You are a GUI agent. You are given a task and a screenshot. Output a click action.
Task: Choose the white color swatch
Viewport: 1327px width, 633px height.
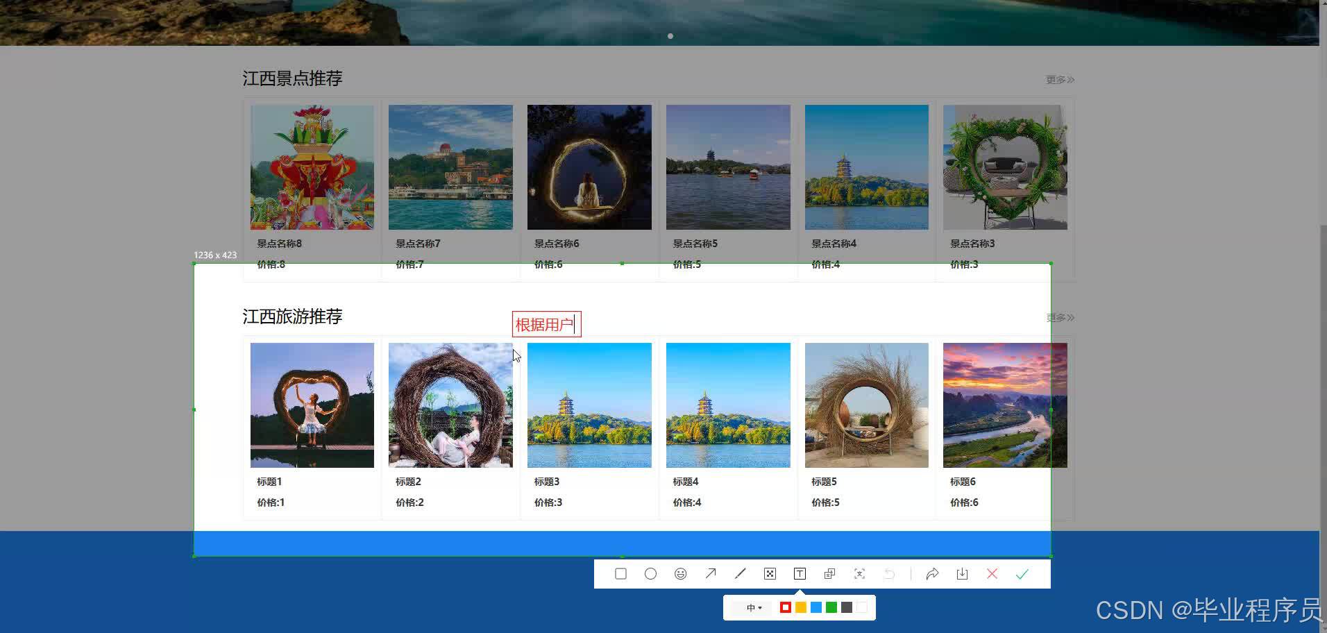[862, 608]
